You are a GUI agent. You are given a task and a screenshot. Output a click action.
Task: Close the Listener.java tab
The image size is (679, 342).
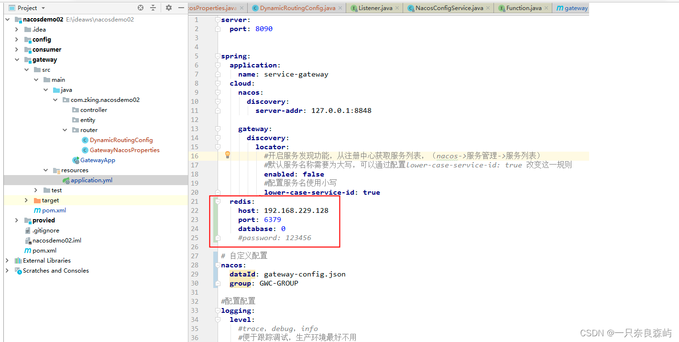pos(398,8)
